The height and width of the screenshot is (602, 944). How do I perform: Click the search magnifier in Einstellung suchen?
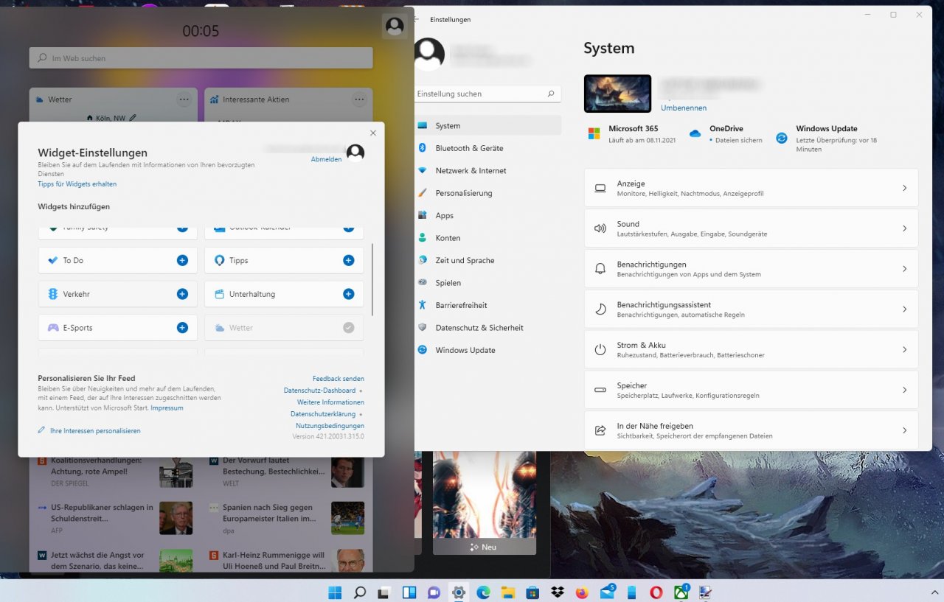[550, 94]
